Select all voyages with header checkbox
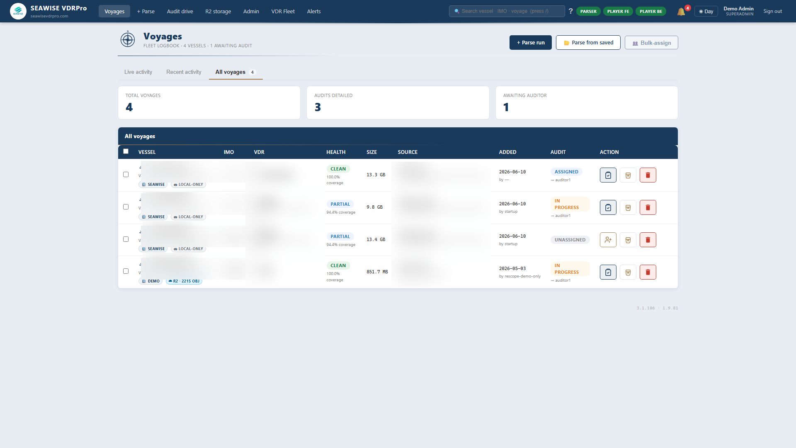The image size is (796, 448). (126, 151)
